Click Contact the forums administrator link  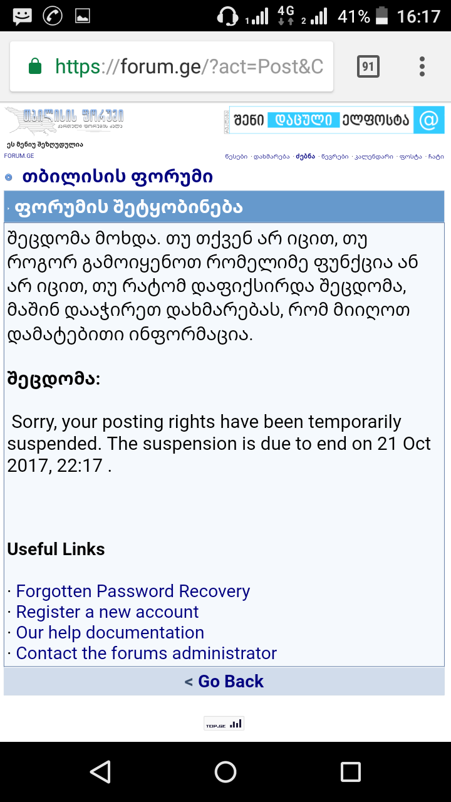pyautogui.click(x=146, y=654)
